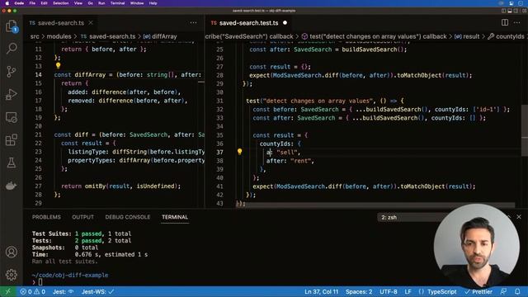Screen dimensions: 528x297
Task: Open the Apple menu
Action: (7, 3)
